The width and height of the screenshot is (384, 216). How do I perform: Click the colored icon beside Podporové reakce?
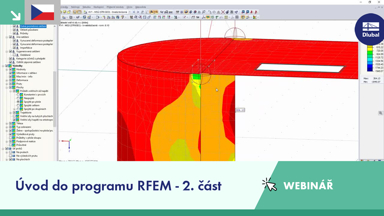point(14,141)
